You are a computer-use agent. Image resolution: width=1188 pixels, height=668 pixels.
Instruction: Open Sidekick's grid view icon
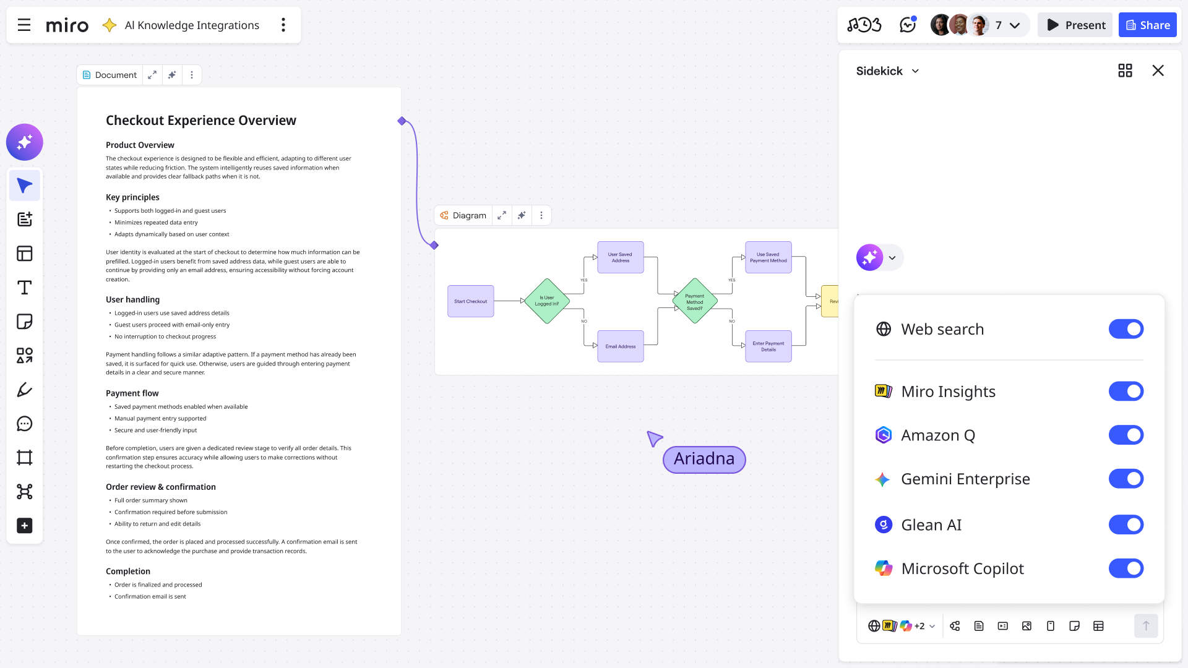[1125, 71]
